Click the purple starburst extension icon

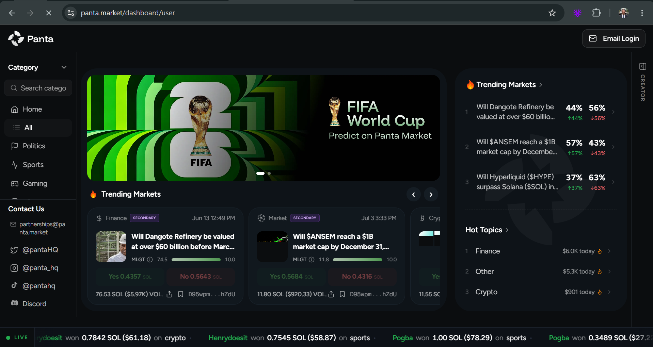[x=577, y=13]
